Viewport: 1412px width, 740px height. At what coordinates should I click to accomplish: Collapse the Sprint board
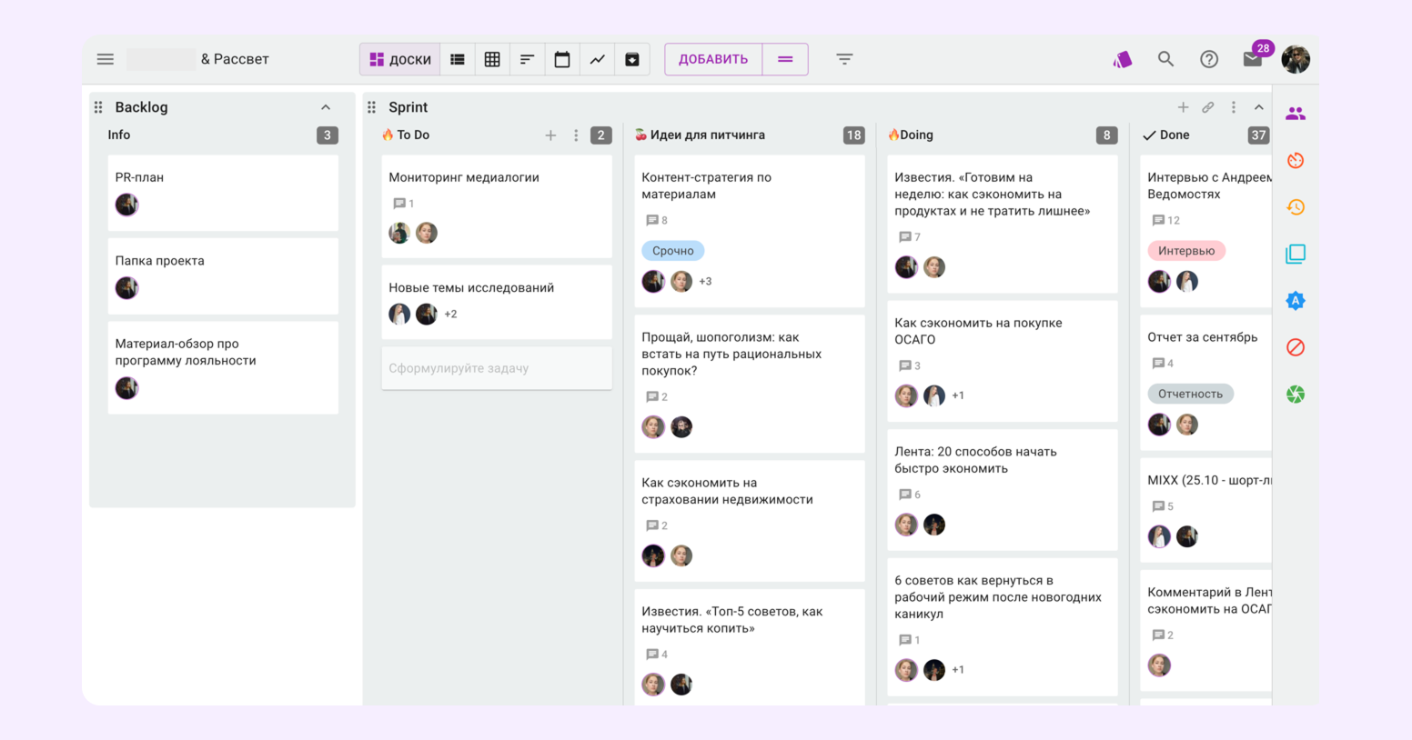(1259, 107)
